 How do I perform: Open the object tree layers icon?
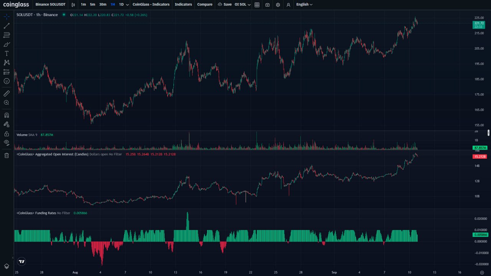7,266
